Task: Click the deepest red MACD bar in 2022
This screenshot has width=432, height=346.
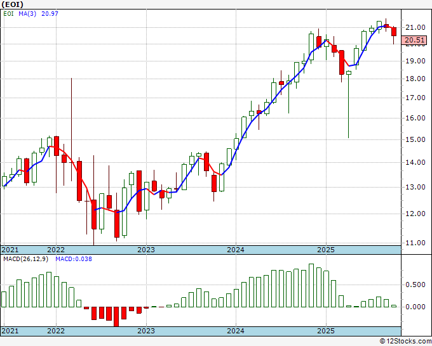Action: tap(116, 317)
